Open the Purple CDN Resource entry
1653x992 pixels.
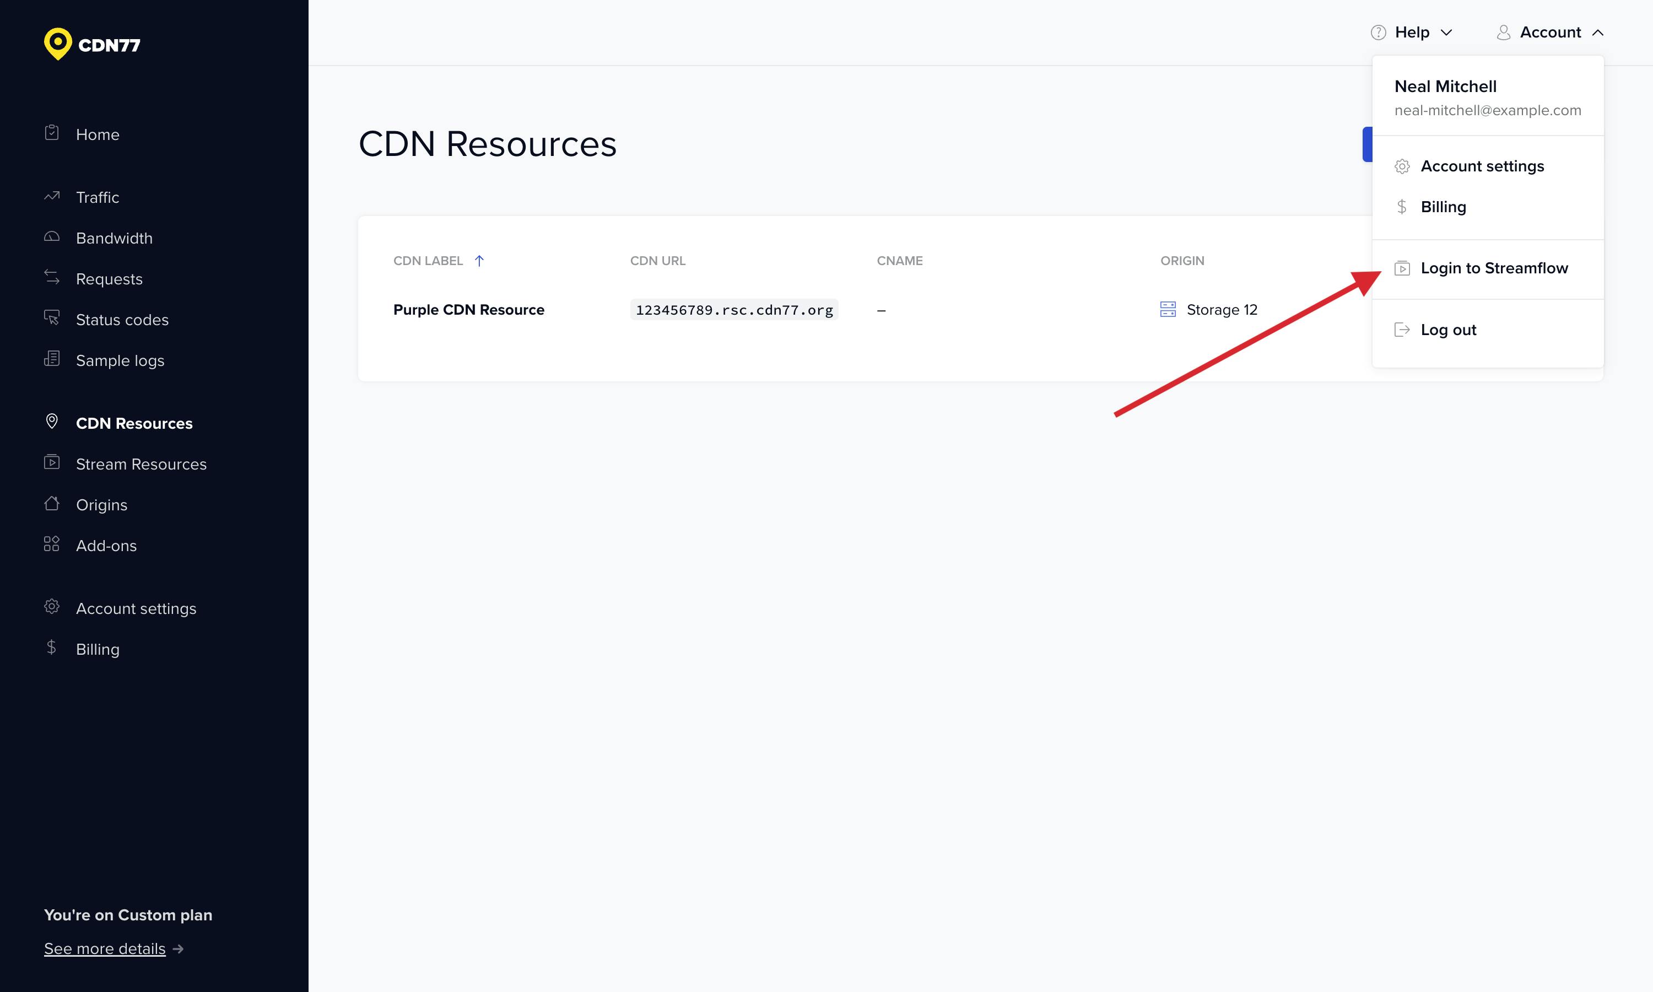click(x=468, y=310)
